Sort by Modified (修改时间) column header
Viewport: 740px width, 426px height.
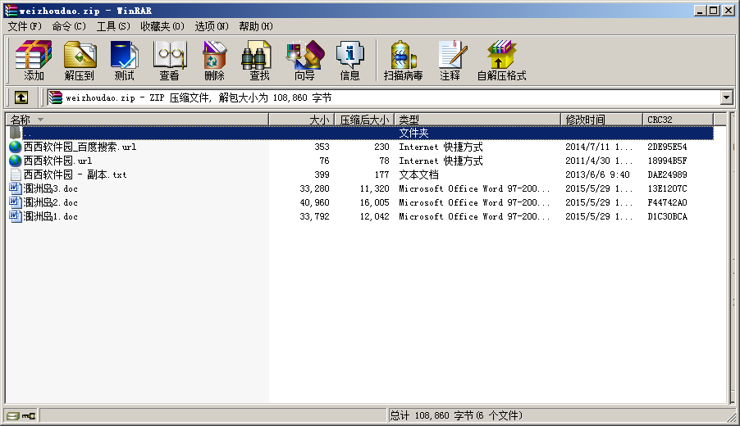tap(601, 120)
